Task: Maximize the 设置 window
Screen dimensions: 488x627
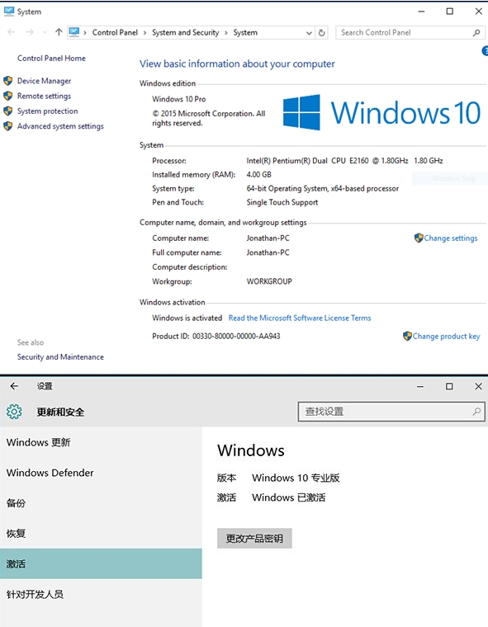Action: 449,386
